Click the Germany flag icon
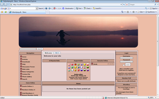 tap(75, 64)
